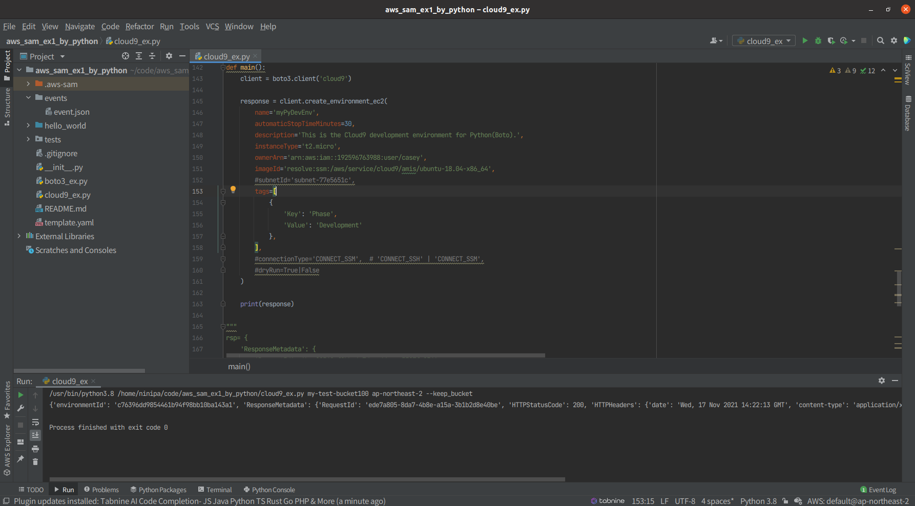Click the Run console horizontal scrollbar
Viewport: 915px width, 506px height.
coord(307,479)
